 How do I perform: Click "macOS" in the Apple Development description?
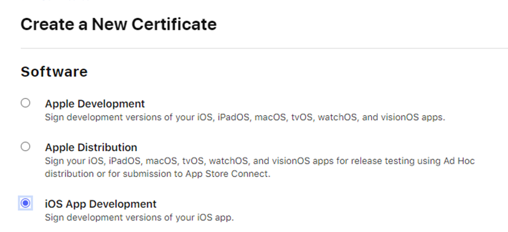[x=271, y=117]
